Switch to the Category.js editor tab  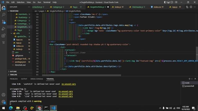pos(57,7)
